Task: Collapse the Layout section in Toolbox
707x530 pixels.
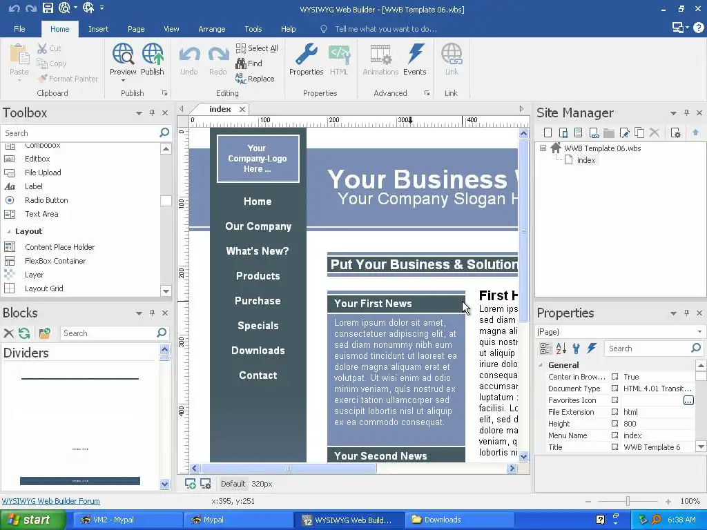Action: (8, 231)
